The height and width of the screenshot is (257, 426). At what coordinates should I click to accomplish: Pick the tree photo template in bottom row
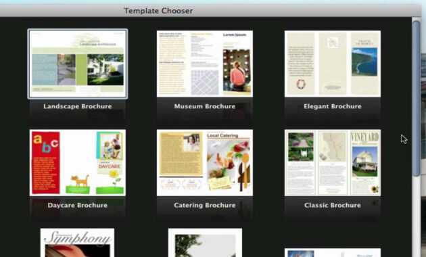click(205, 243)
